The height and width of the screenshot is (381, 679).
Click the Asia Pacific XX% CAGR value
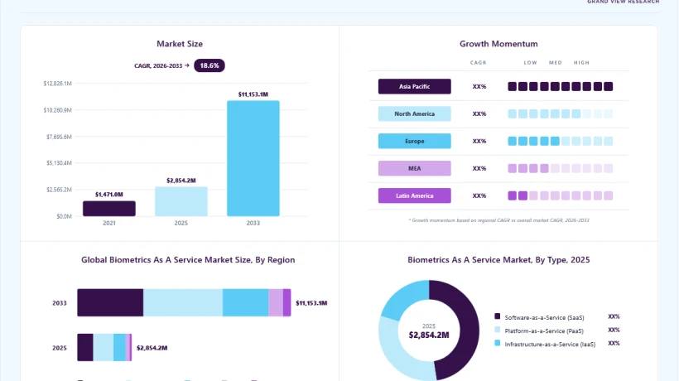click(x=479, y=87)
